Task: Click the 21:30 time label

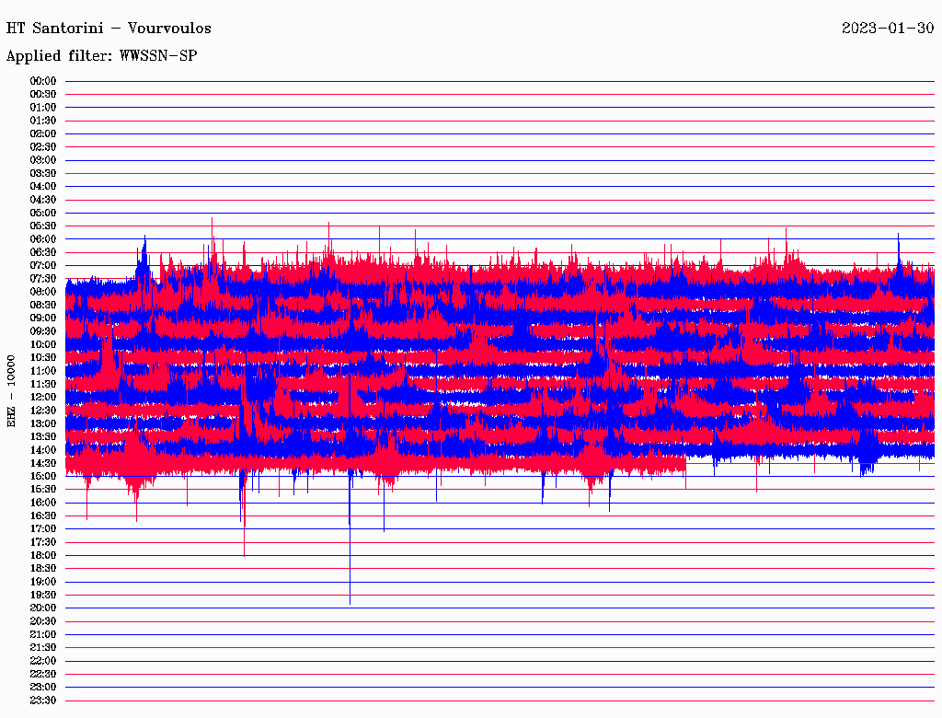Action: point(43,647)
